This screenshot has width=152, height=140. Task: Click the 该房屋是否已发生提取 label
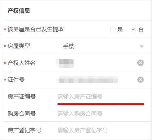(x=36, y=29)
